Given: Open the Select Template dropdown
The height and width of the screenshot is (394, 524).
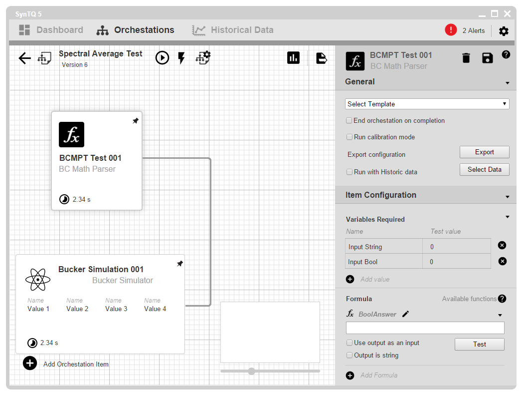Looking at the screenshot, I should 427,104.
